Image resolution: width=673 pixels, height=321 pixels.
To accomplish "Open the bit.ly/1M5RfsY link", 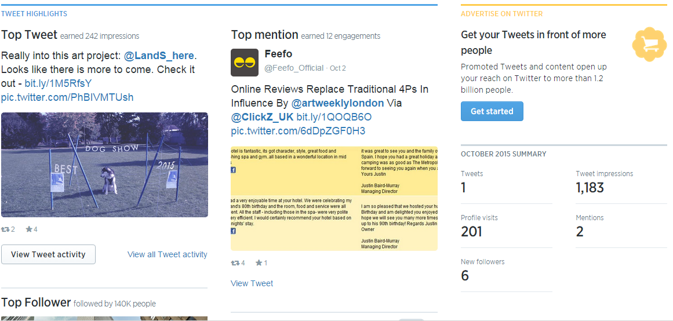I will click(58, 83).
